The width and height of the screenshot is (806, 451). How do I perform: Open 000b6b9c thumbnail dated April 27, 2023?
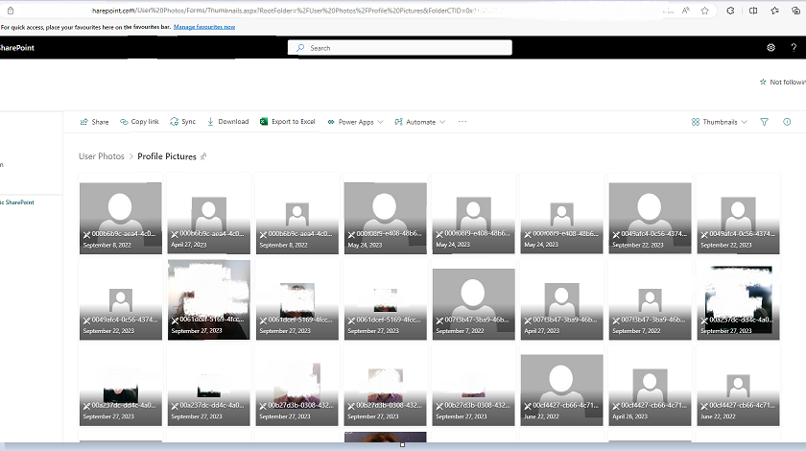209,213
